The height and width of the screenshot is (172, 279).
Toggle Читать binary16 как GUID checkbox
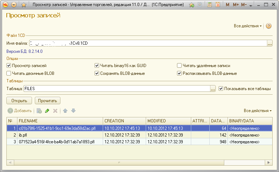pos(97,66)
